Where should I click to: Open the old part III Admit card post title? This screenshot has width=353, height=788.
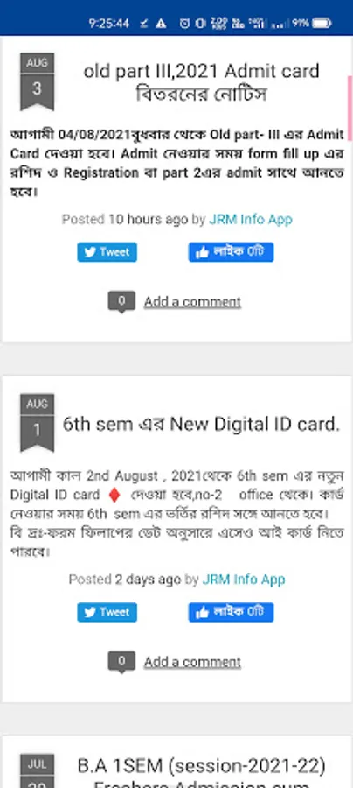click(x=201, y=82)
